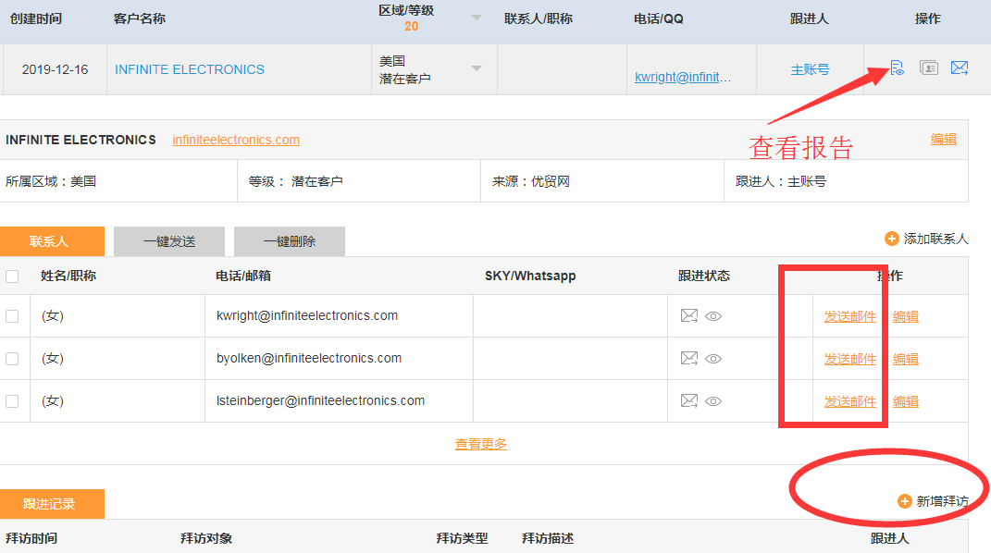Screen dimensions: 991x553
Task: Click the 姓名/职称 column header
Action: pyautogui.click(x=68, y=276)
